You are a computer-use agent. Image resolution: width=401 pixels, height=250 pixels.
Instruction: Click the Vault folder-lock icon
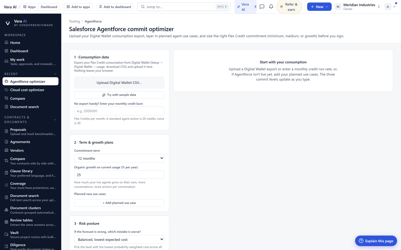pos(7,234)
